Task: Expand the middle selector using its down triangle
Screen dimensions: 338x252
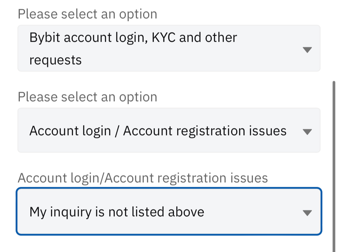Action: [307, 132]
